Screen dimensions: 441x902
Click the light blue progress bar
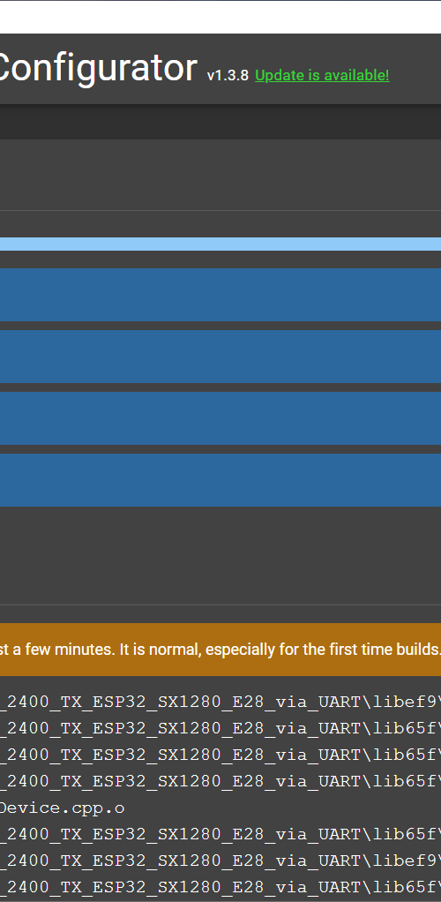[x=220, y=244]
